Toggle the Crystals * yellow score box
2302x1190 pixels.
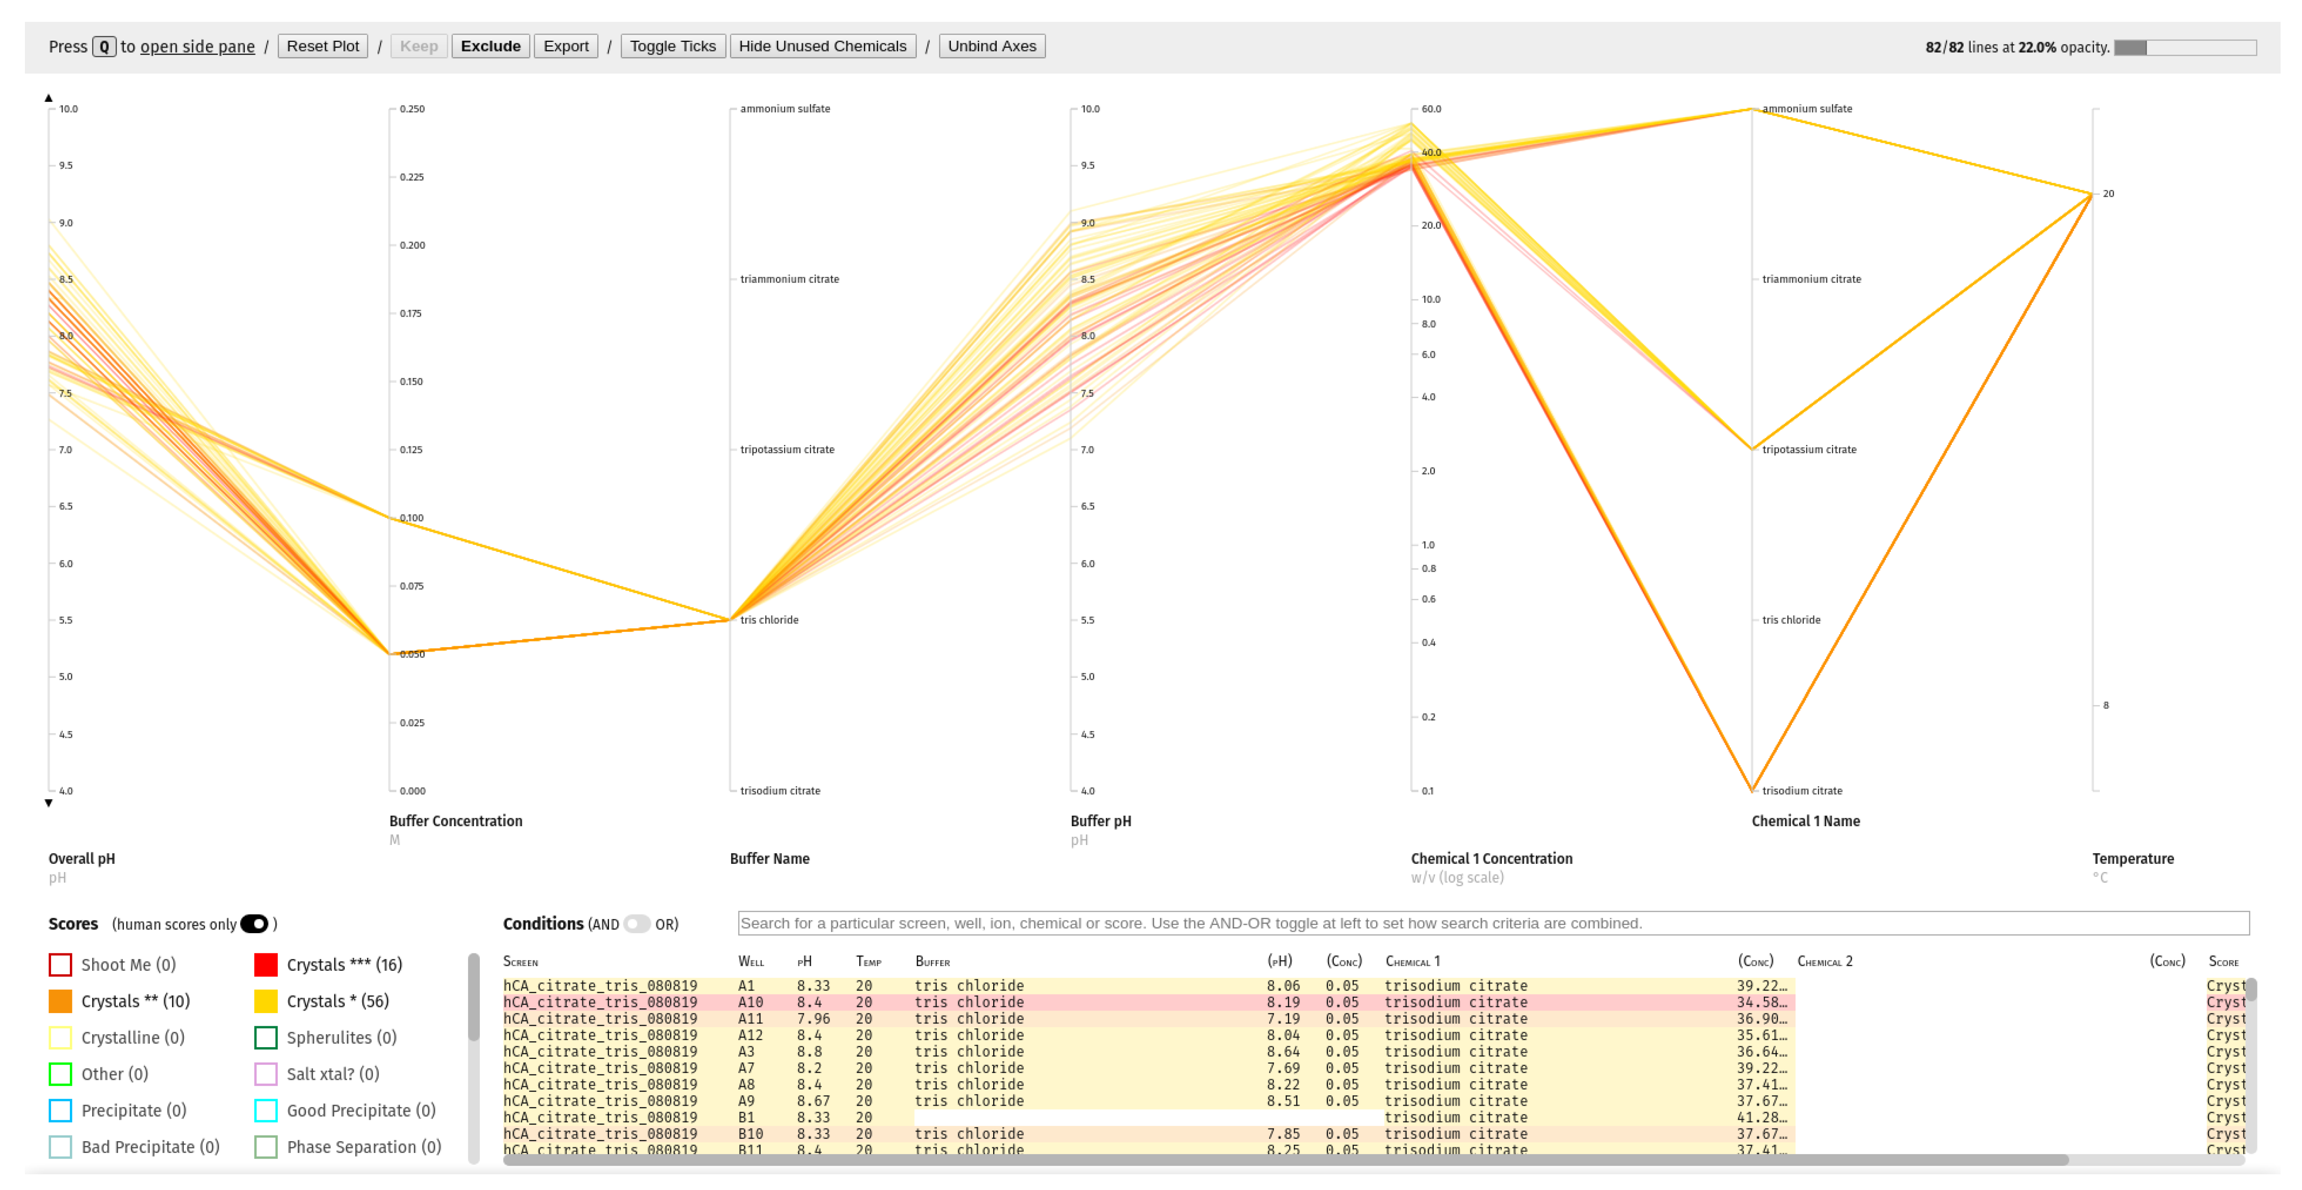(265, 1001)
